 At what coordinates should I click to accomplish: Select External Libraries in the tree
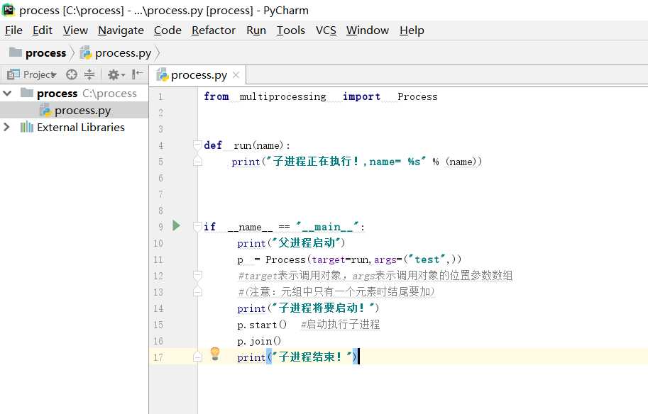click(x=75, y=127)
